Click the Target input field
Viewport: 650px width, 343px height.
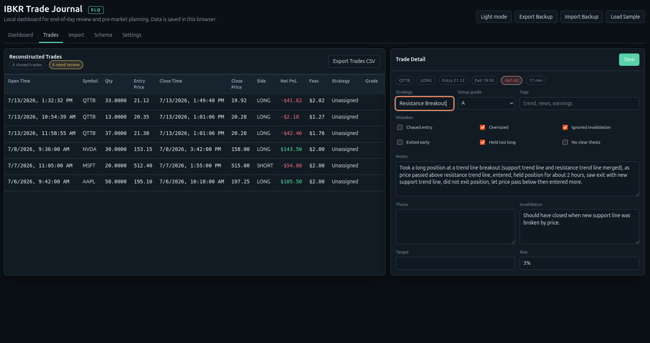tap(455, 263)
